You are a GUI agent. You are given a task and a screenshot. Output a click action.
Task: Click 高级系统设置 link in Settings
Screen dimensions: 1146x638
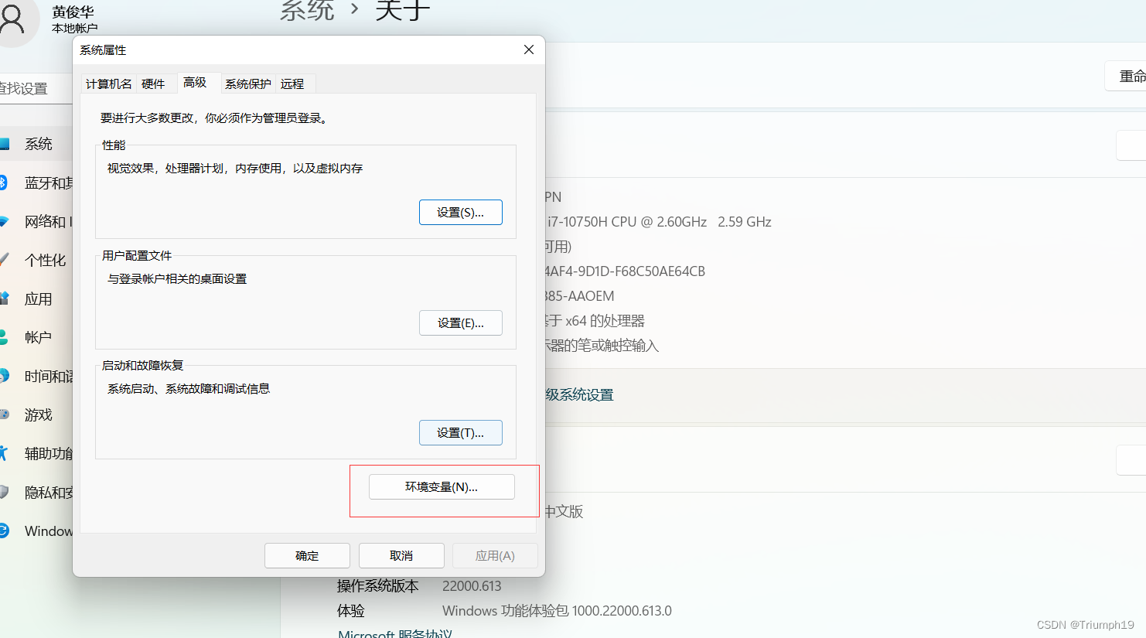coord(580,394)
